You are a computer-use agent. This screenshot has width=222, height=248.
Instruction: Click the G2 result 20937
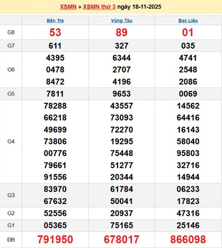click(122, 214)
